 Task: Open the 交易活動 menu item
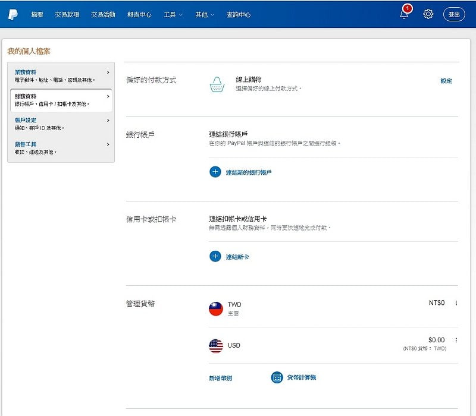[x=103, y=14]
